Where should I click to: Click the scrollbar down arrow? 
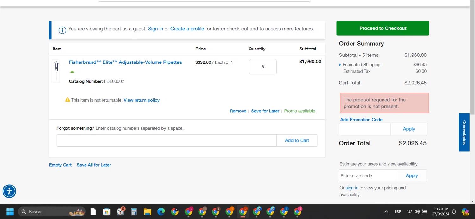pos(472,201)
